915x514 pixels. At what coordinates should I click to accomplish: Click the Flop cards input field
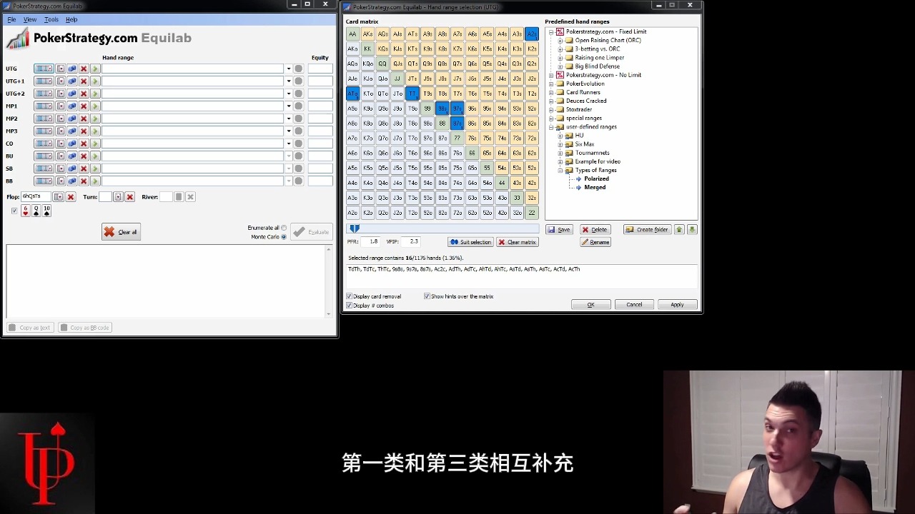point(36,196)
